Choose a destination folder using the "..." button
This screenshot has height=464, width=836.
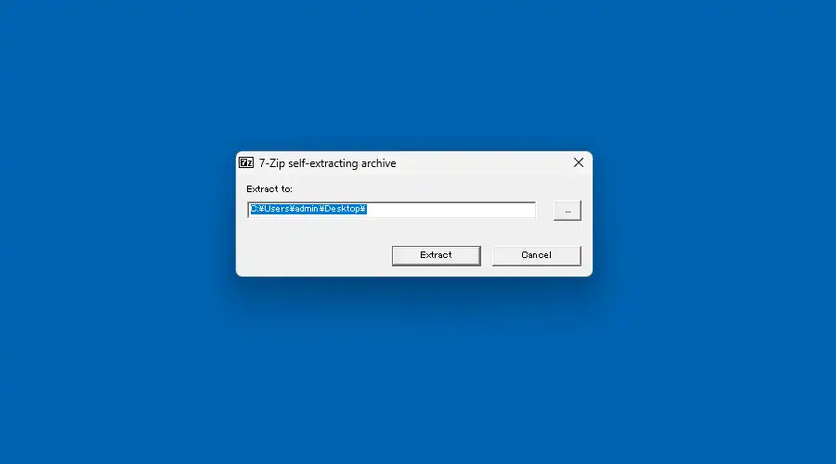tap(568, 211)
